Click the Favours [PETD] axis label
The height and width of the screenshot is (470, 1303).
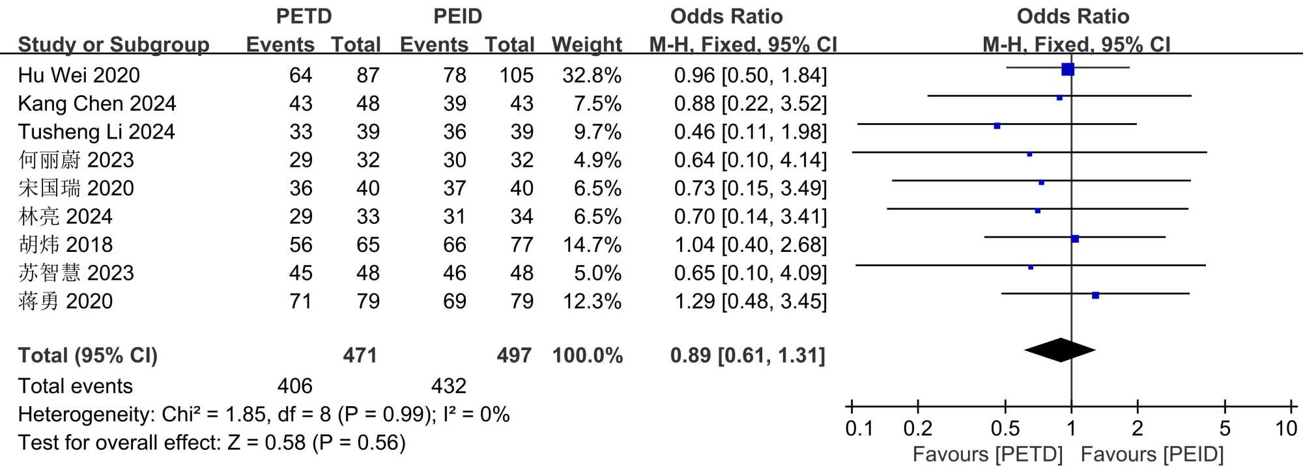click(987, 454)
